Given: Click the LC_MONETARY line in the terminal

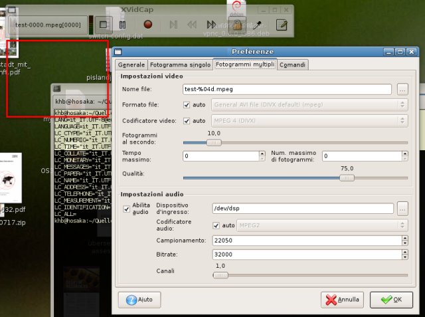Looking at the screenshot, I should pos(82,160).
